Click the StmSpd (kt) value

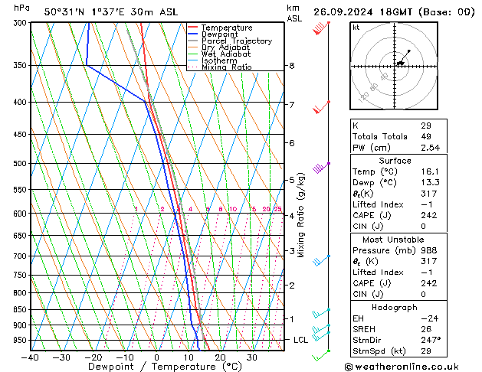point(426,351)
